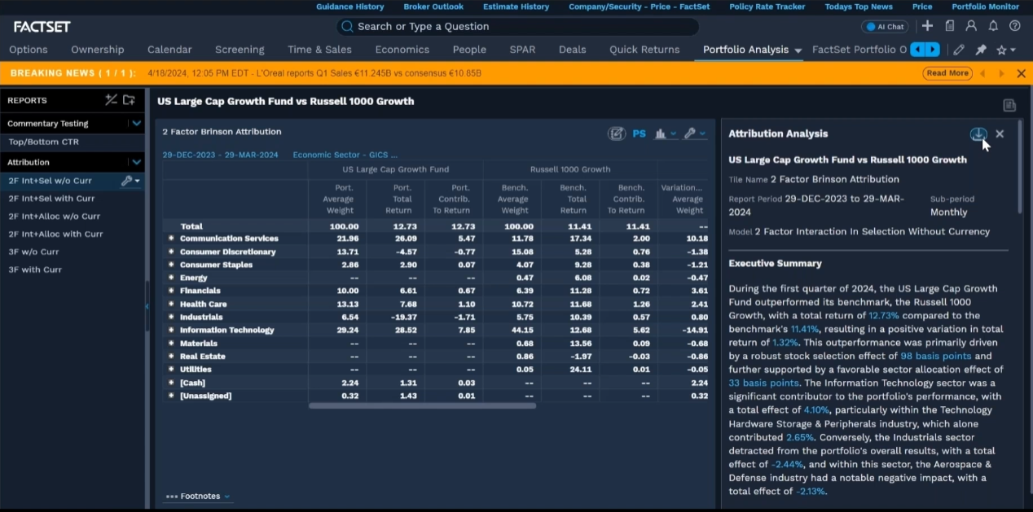The image size is (1033, 512).
Task: Open the Portfolio Analysis tab dropdown
Action: 798,50
